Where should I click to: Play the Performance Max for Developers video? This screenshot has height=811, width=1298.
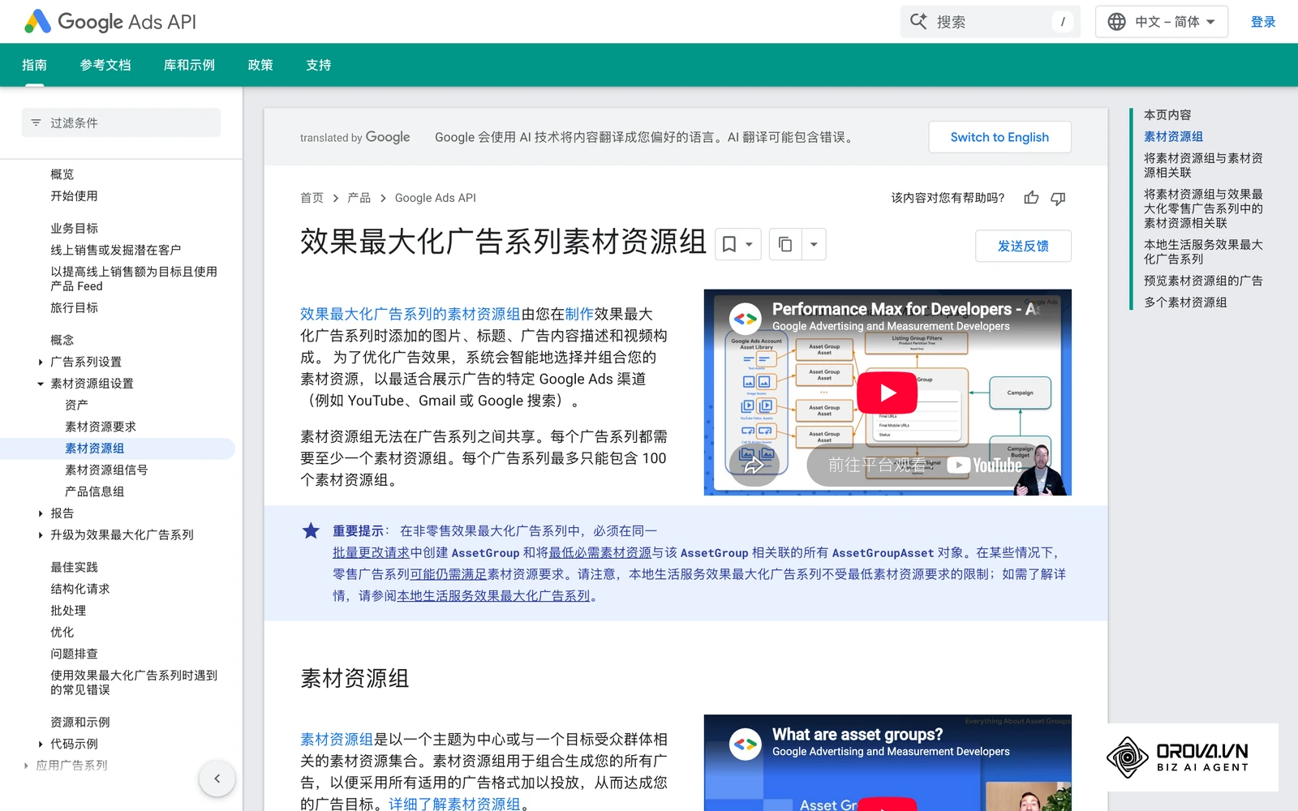[888, 393]
